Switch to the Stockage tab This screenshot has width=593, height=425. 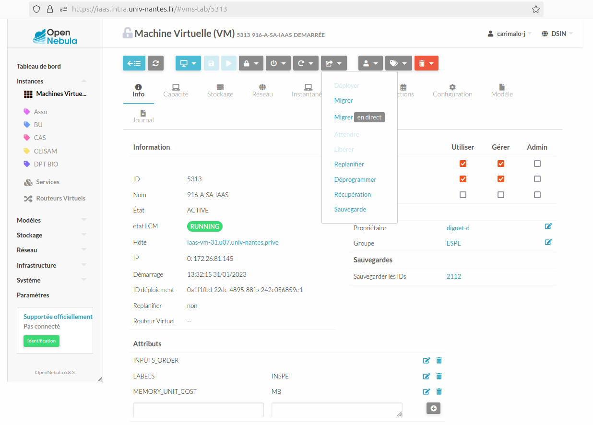pos(220,90)
